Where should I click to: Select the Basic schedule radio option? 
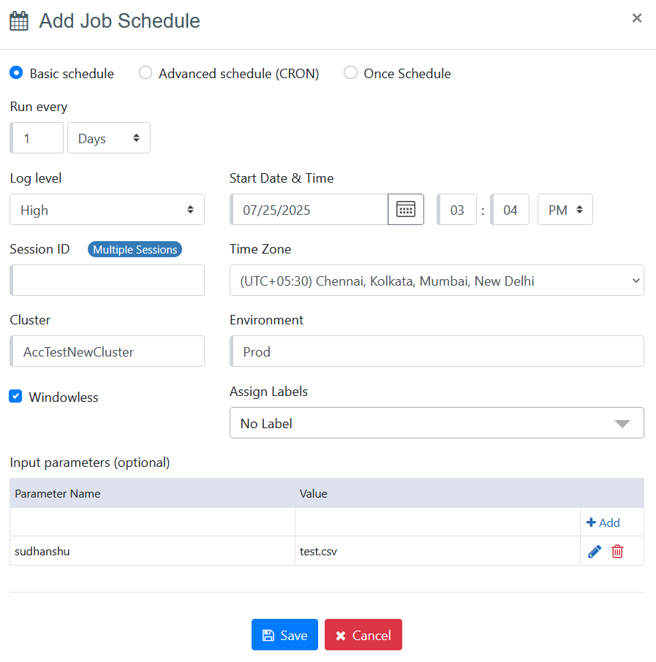(x=16, y=73)
